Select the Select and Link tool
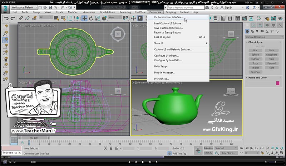This screenshot has width=286, height=166. point(21,18)
